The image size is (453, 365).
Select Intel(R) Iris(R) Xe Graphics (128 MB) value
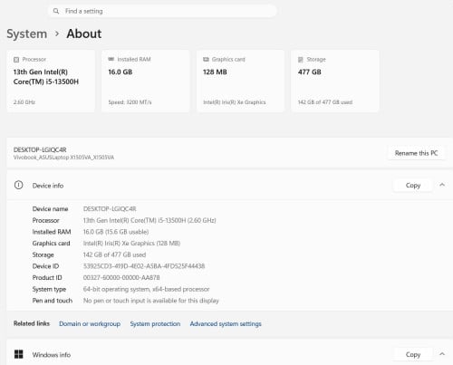point(131,244)
